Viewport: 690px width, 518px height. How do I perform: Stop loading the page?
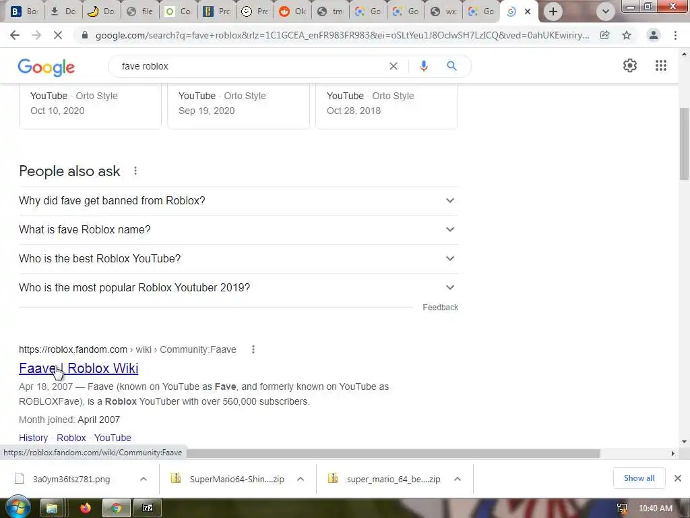[x=58, y=35]
